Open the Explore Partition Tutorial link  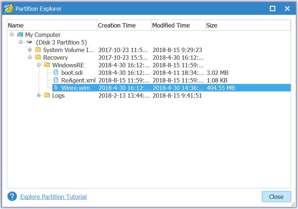[53, 197]
